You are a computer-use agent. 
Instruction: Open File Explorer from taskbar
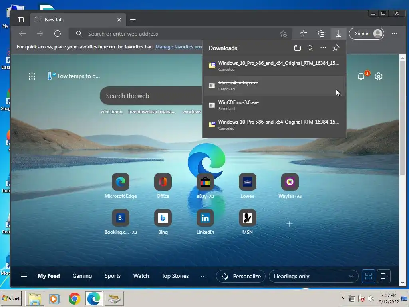pos(35,298)
